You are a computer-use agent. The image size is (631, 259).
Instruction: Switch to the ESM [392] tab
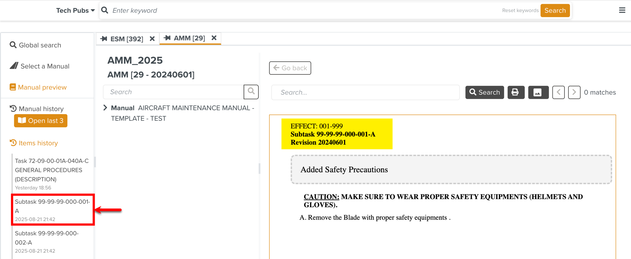127,39
